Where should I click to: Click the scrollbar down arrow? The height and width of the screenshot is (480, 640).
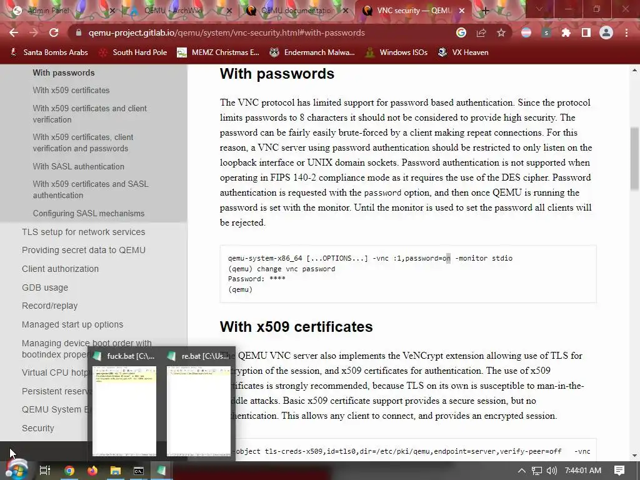[x=634, y=456]
